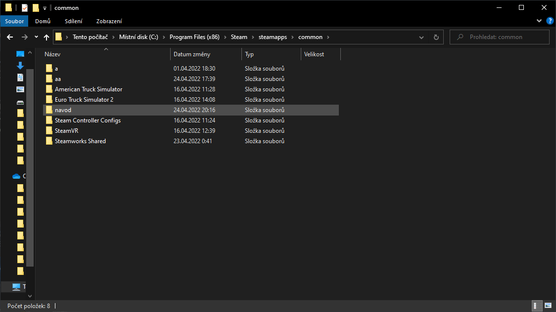Expand the chevron after common breadcrumb
The height and width of the screenshot is (312, 556).
pos(328,37)
